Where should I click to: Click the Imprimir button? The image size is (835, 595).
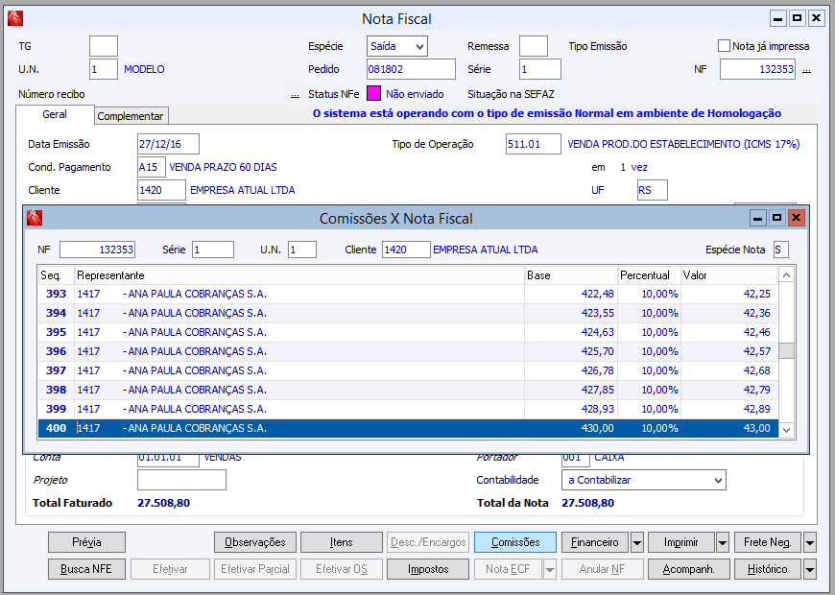[681, 542]
